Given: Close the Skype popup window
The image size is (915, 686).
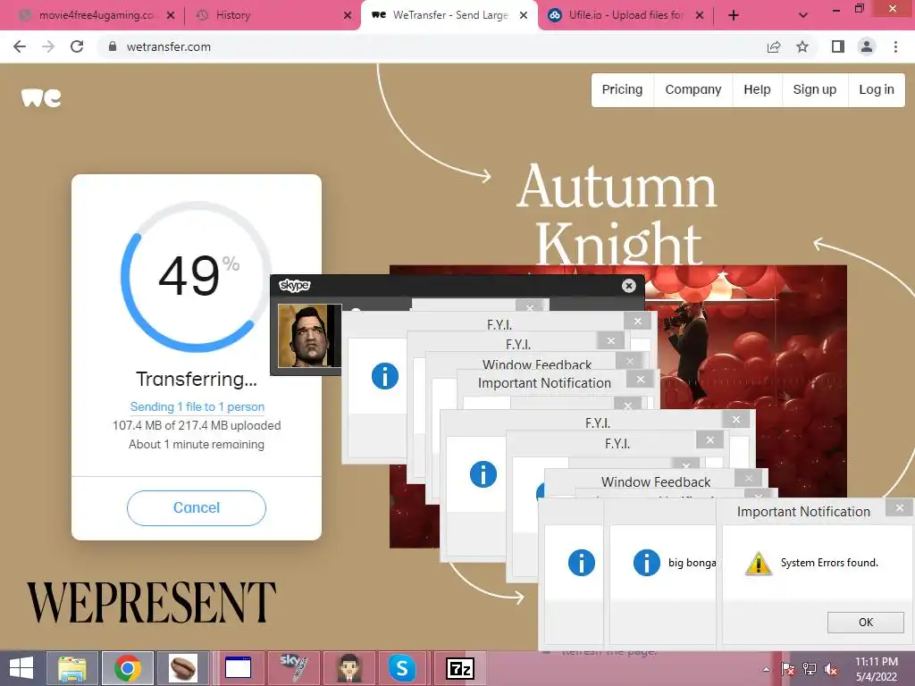Looking at the screenshot, I should pyautogui.click(x=628, y=286).
